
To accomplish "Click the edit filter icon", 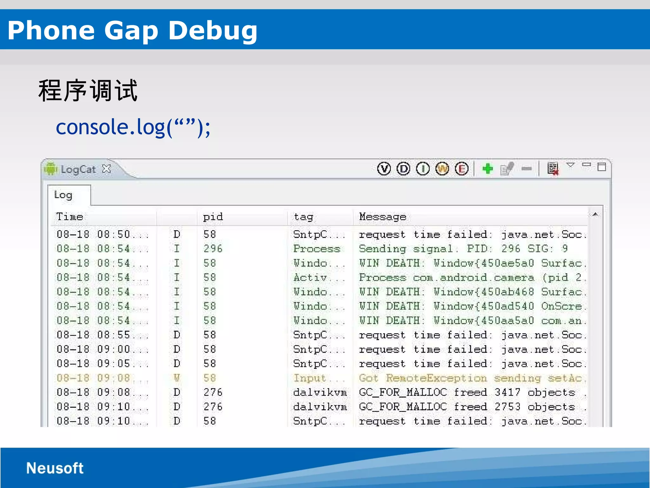I will click(x=507, y=169).
